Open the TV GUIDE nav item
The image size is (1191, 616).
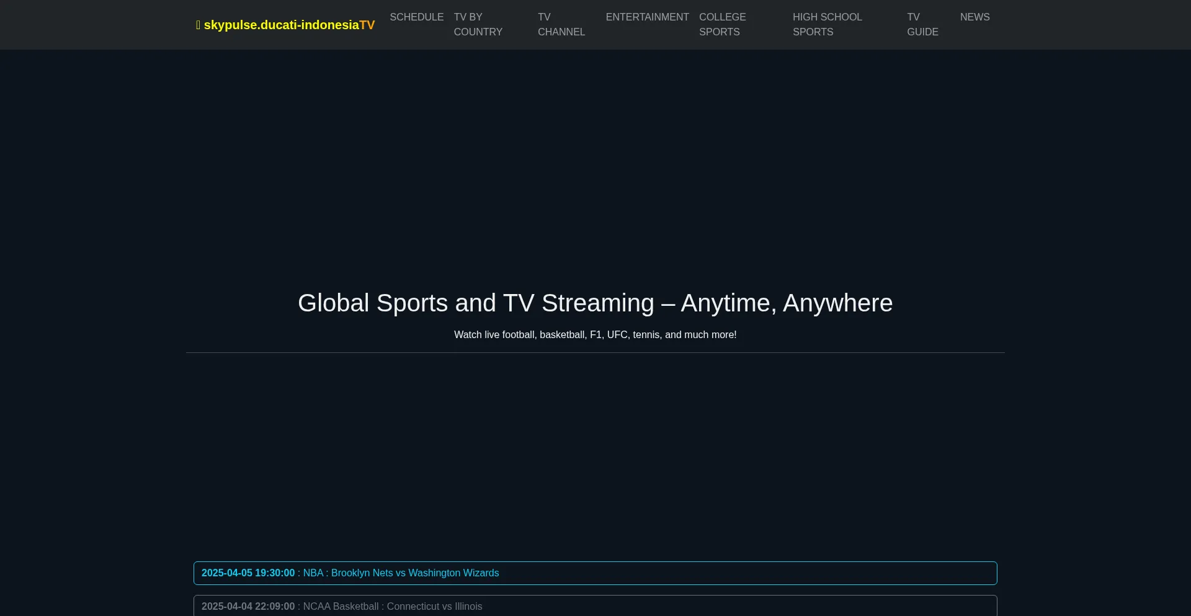(x=922, y=25)
